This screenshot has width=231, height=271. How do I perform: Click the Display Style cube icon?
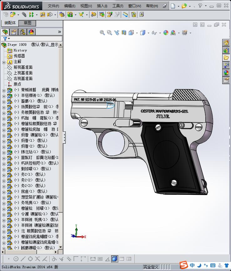[143, 33]
